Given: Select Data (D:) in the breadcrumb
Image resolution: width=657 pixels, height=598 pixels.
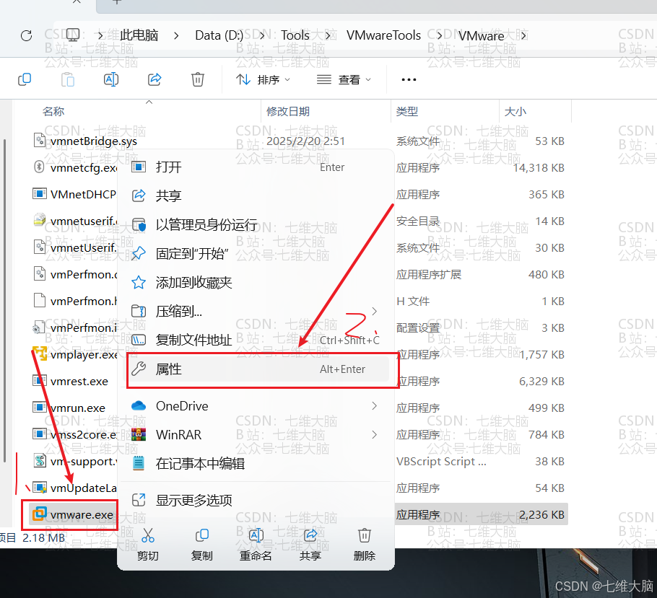Looking at the screenshot, I should coord(219,35).
